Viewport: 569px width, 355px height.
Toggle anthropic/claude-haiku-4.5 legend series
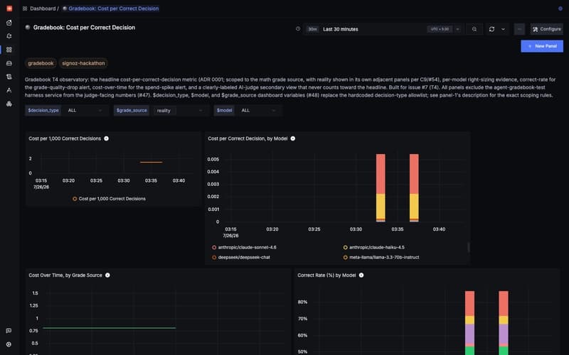(374, 247)
